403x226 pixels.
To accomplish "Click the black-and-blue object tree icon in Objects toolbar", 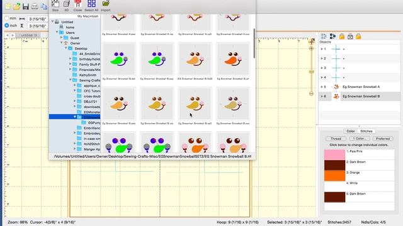I will 332,36.
